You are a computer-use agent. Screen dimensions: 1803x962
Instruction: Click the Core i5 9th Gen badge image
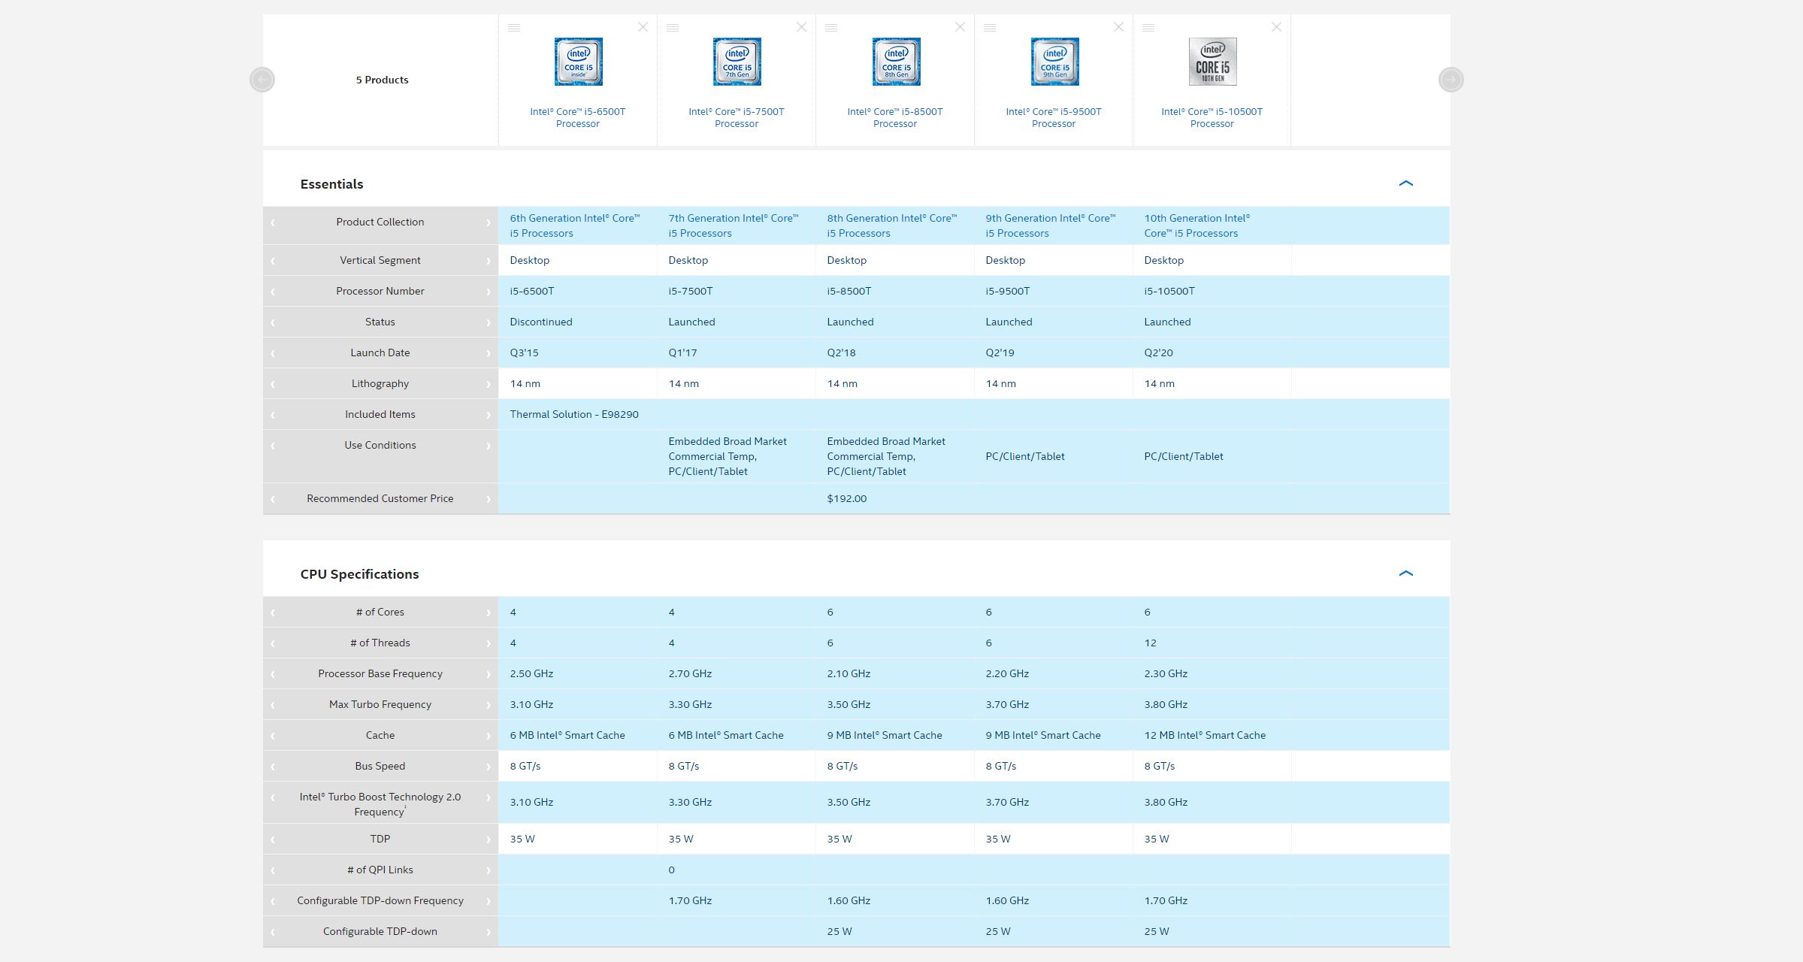coord(1054,62)
